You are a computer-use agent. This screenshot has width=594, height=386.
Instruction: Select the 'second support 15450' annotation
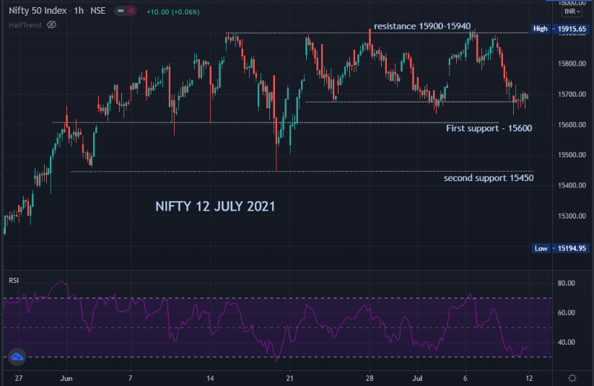[x=489, y=178]
